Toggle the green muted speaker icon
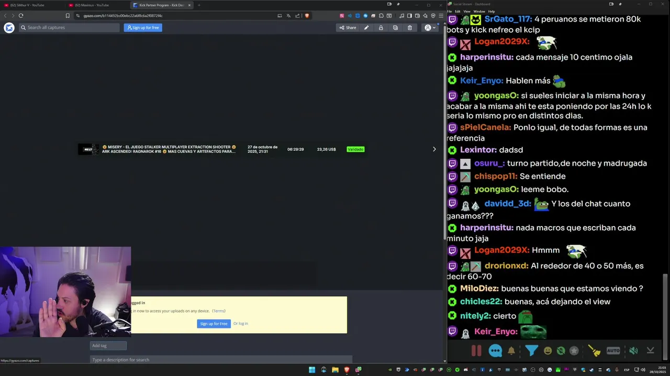The height and width of the screenshot is (376, 670). (x=633, y=351)
